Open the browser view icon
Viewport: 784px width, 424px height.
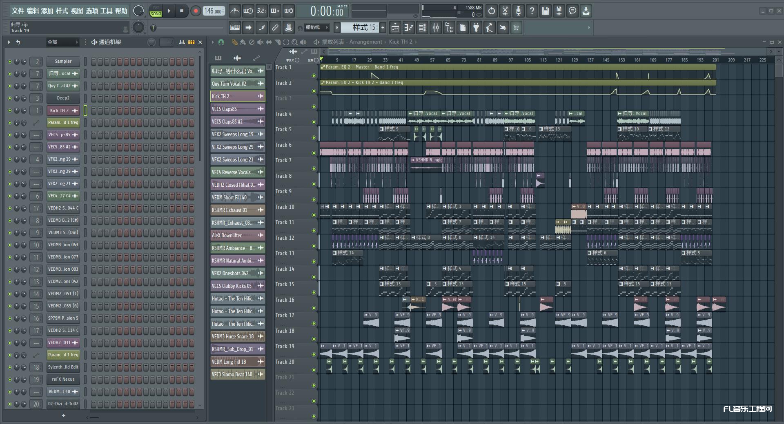click(x=449, y=28)
